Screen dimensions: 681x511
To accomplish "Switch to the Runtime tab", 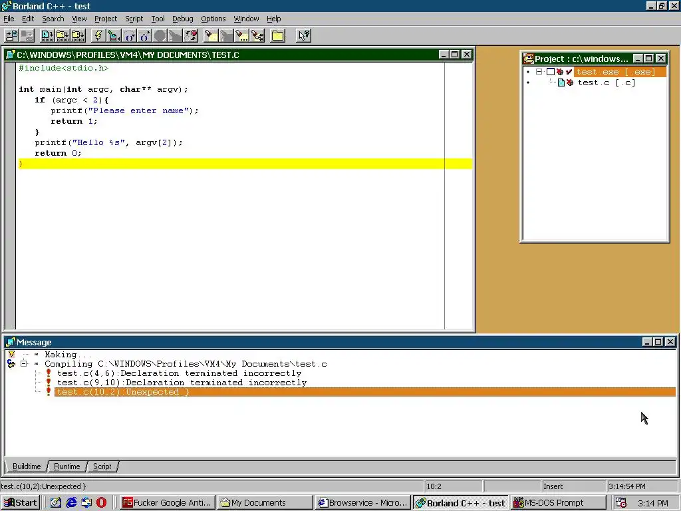I will click(67, 466).
